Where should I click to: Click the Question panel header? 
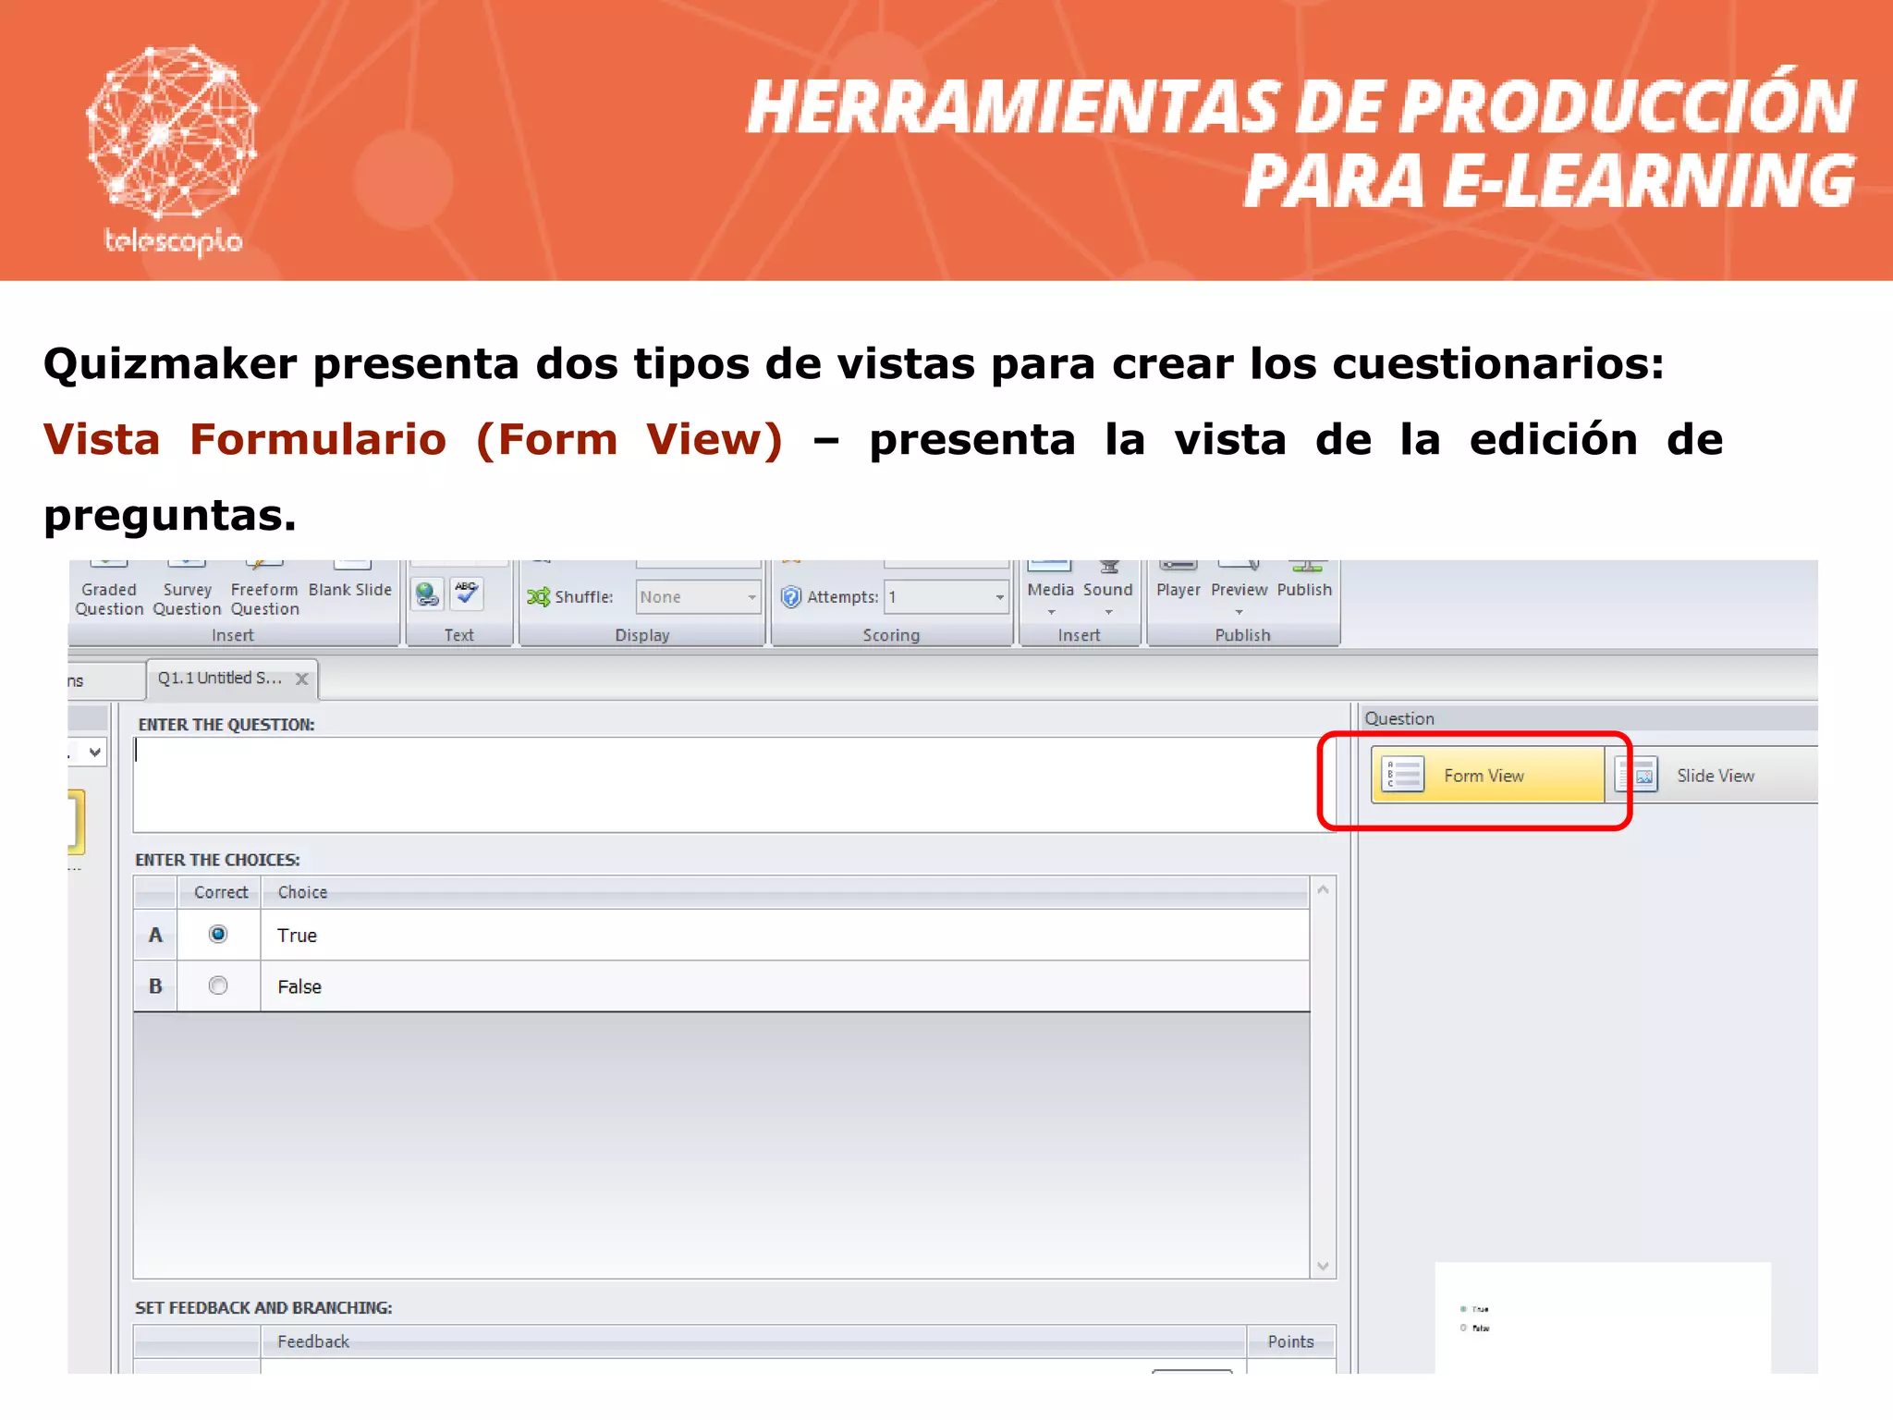[1589, 718]
